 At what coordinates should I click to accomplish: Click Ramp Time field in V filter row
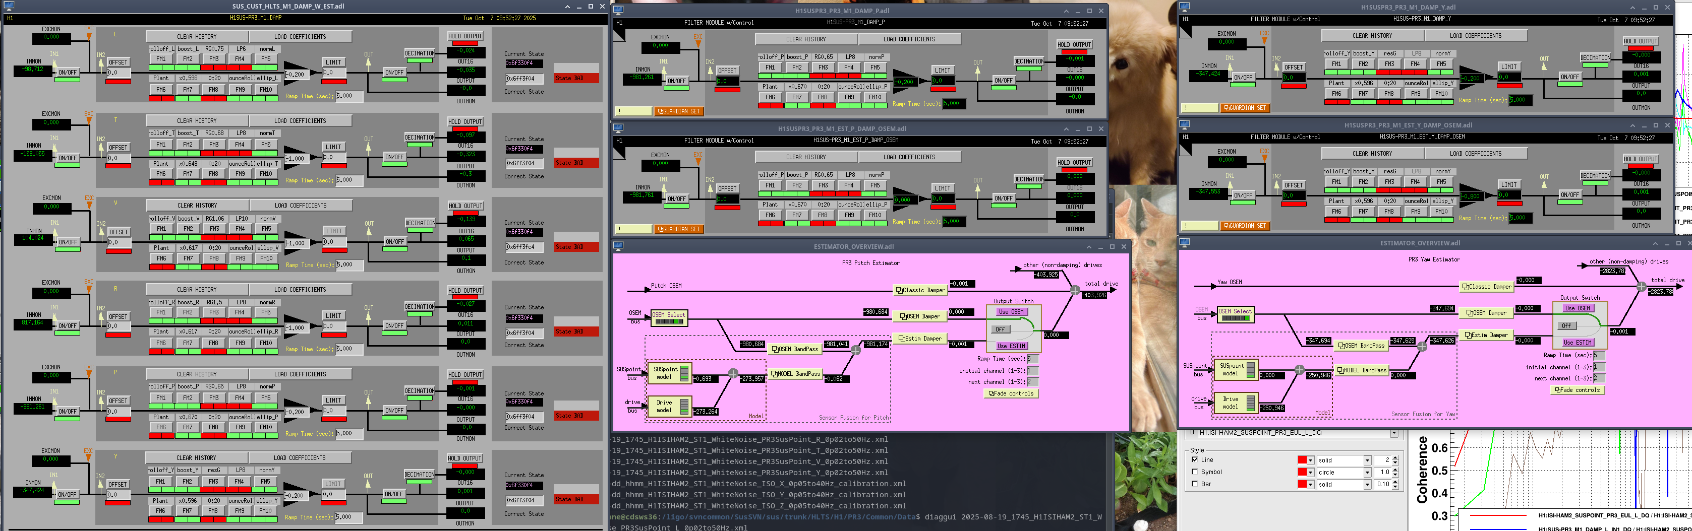349,264
